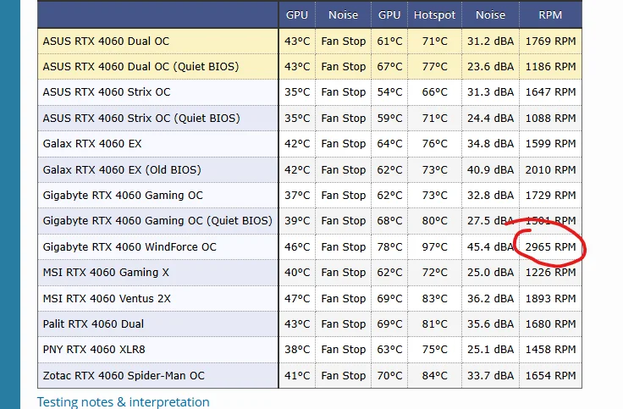Open the Testing notes & interpretation link
The width and height of the screenshot is (623, 409).
[x=123, y=402]
